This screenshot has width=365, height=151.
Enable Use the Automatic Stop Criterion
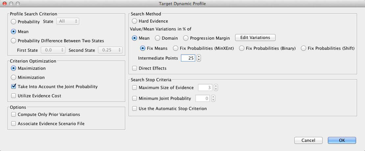134,108
